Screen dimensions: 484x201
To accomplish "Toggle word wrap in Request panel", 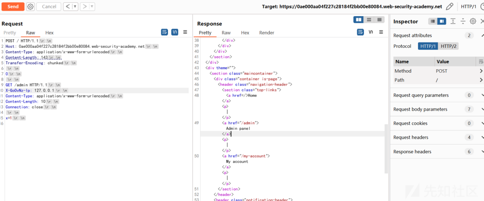I will (x=164, y=32).
